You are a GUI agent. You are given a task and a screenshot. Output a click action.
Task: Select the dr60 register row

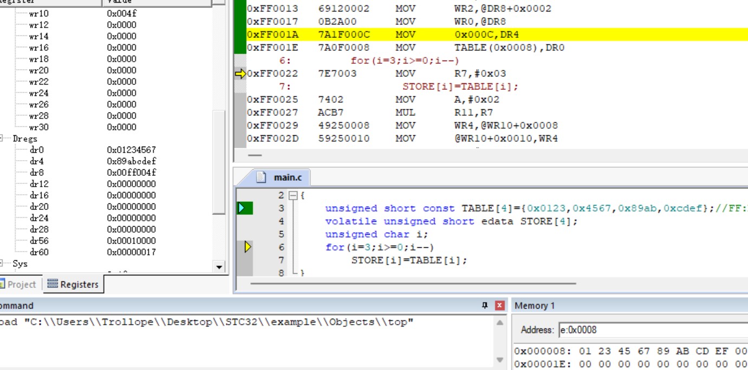(x=106, y=252)
